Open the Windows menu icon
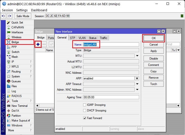 [9, 125]
